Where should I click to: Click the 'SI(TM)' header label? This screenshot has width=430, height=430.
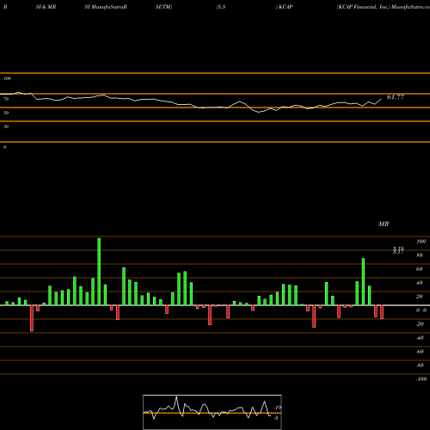(163, 7)
